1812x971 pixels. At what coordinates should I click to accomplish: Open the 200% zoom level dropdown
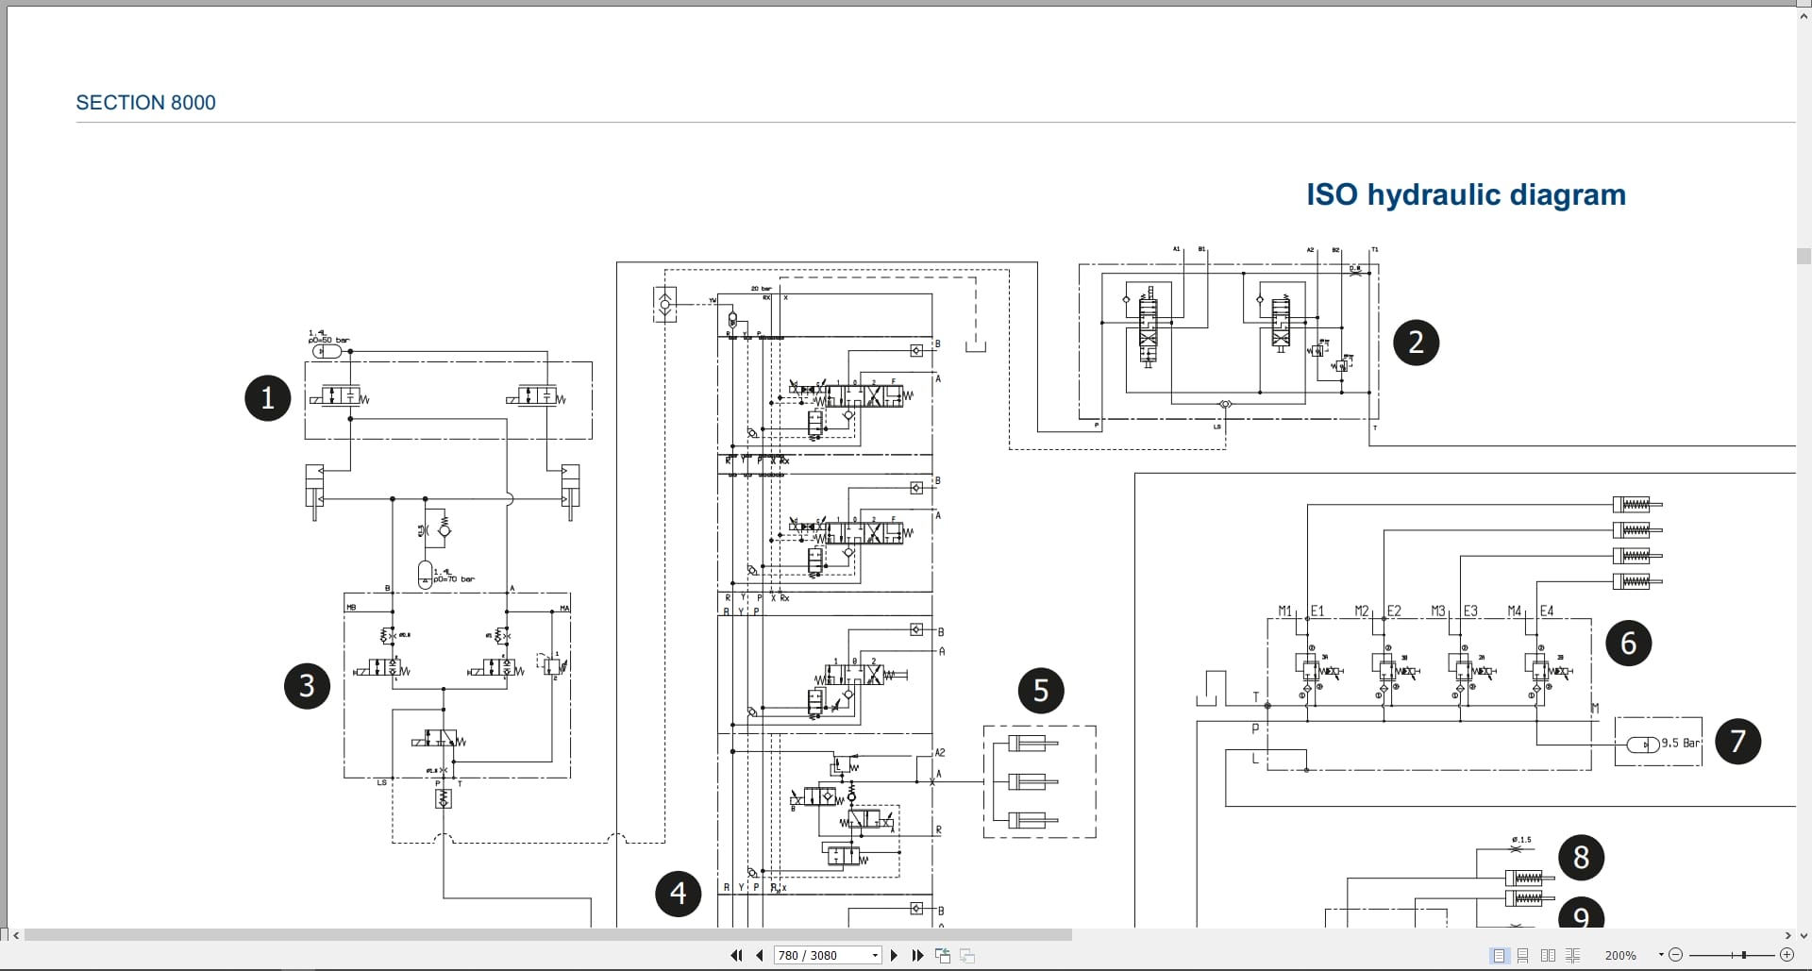point(1661,955)
